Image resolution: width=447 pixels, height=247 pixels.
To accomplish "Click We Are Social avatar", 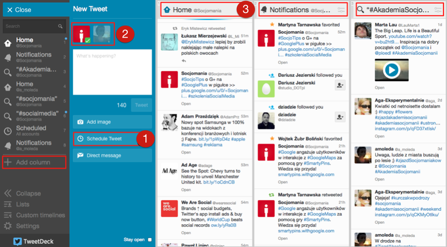I will click(169, 208).
